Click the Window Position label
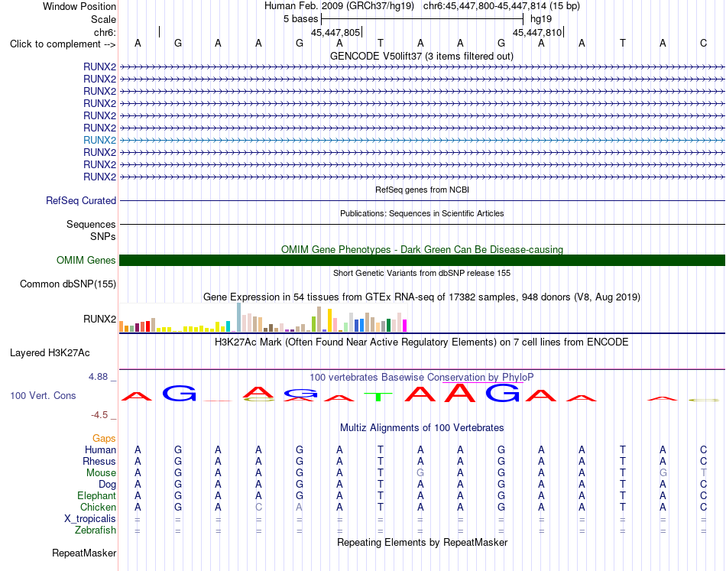726x571 pixels. point(79,6)
